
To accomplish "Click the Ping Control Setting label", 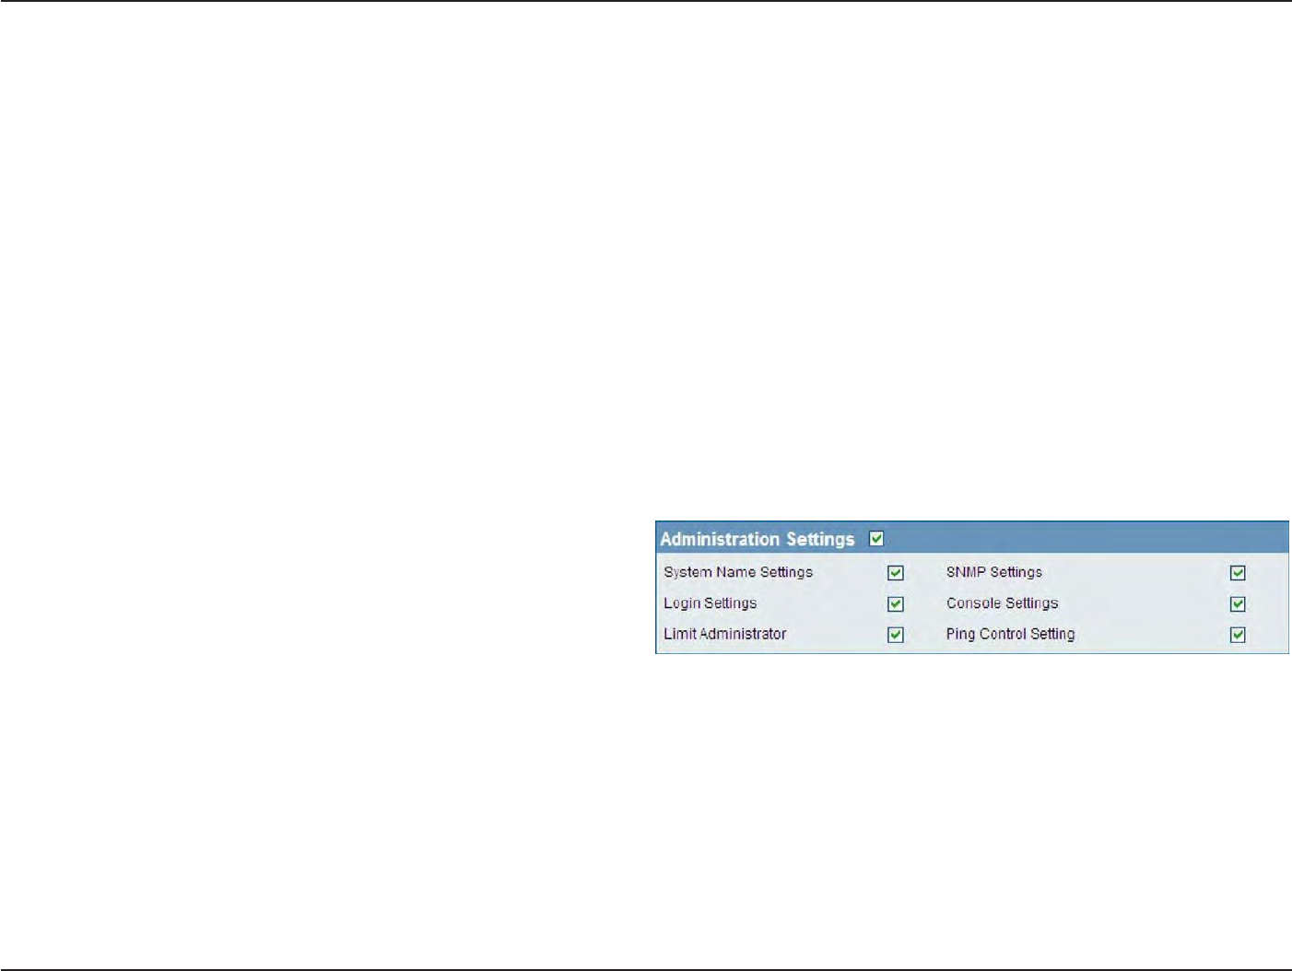I will click(1011, 634).
